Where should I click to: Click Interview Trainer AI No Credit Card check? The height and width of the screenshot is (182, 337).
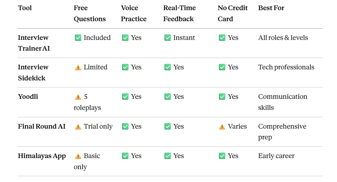[x=222, y=38]
